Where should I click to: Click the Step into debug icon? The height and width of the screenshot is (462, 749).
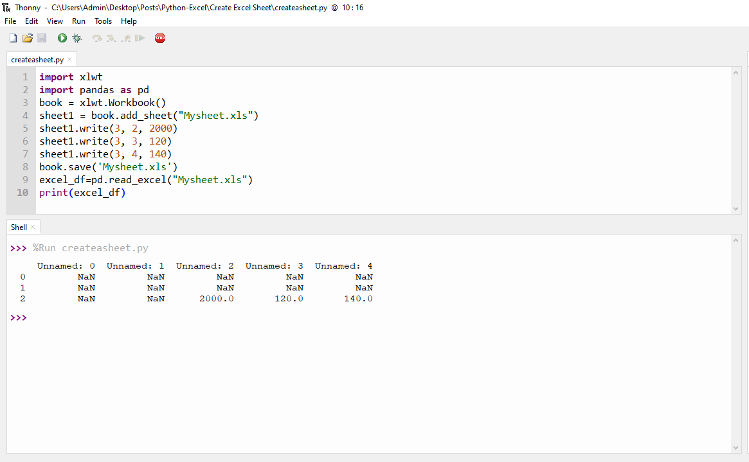(x=112, y=38)
